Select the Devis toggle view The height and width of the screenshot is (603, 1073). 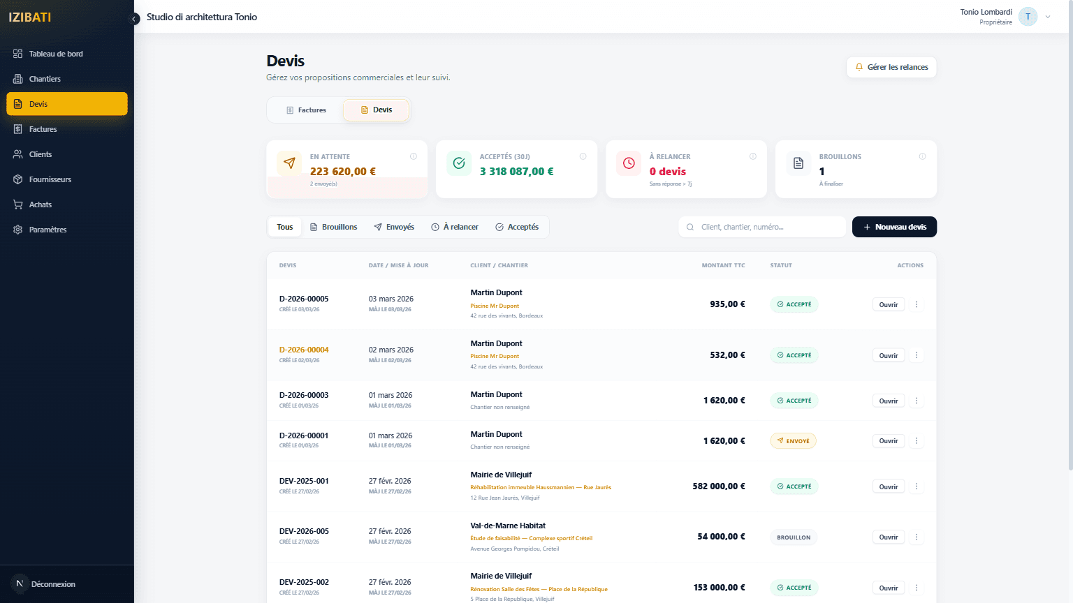(376, 110)
